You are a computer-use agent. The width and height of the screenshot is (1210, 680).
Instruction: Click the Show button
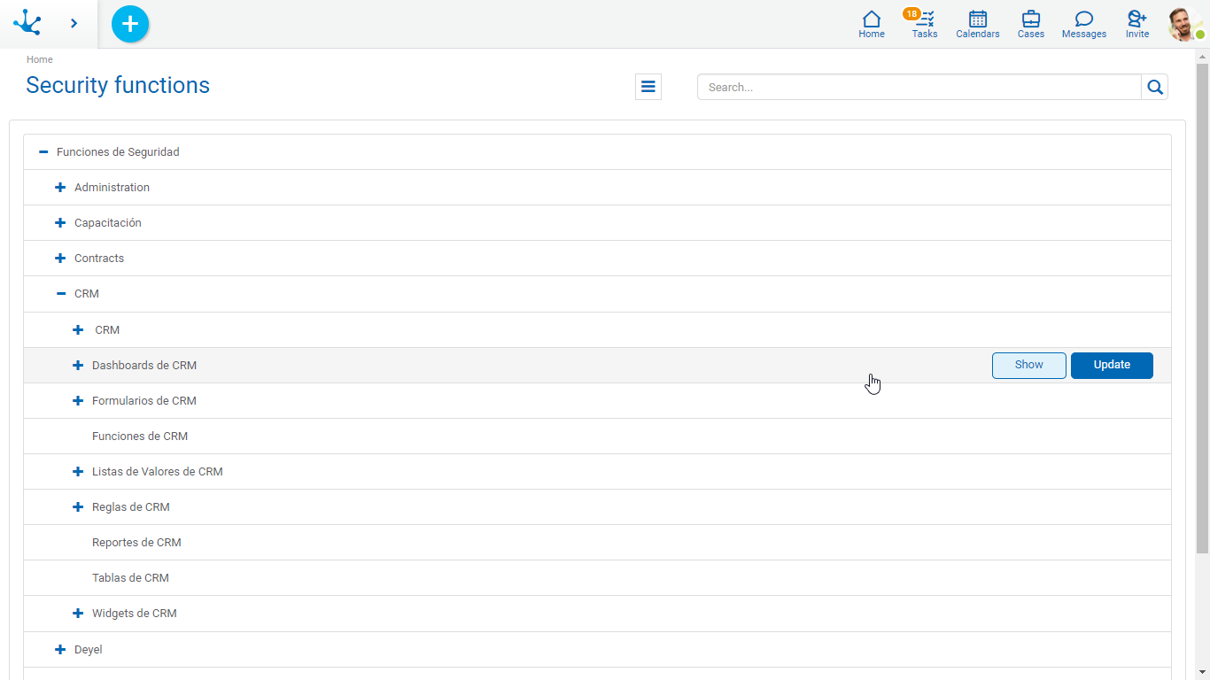pyautogui.click(x=1028, y=365)
